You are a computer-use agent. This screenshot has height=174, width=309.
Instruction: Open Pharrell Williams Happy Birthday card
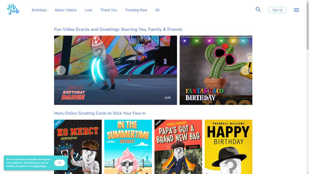229,147
